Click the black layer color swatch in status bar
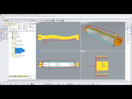This screenshot has width=132, height=99. [32, 84]
